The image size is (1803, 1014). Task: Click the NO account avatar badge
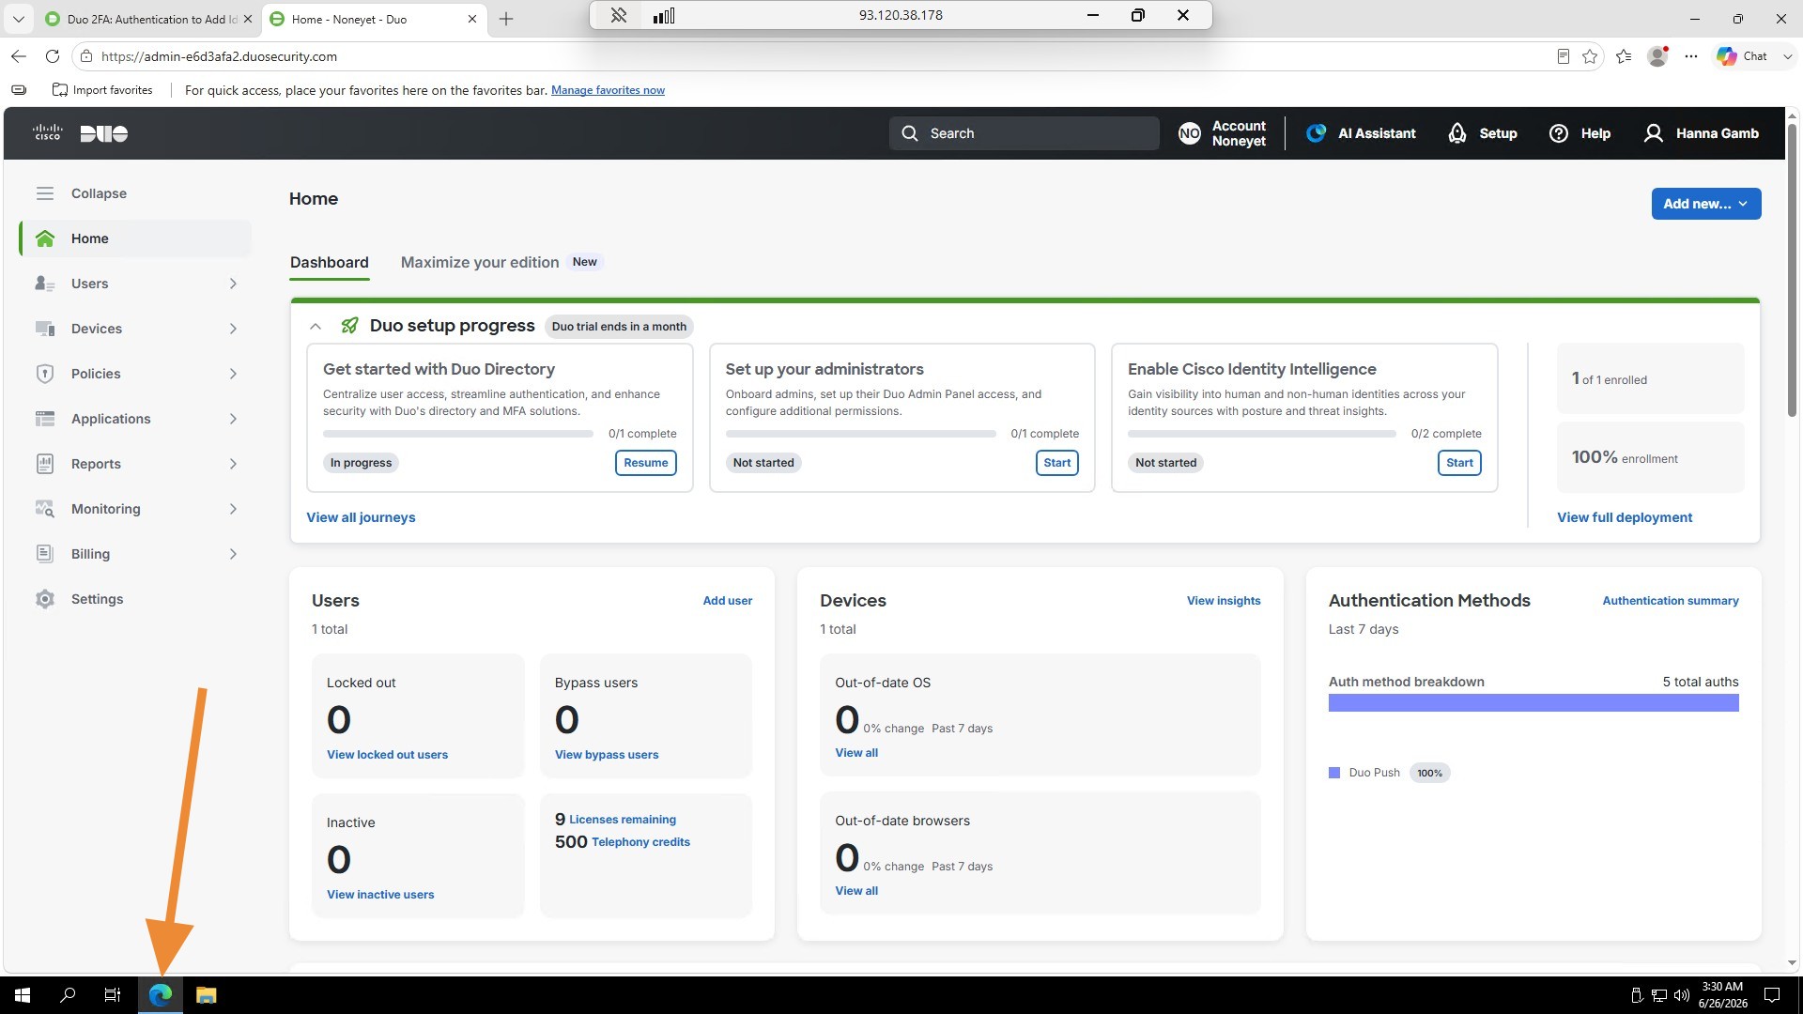point(1190,133)
